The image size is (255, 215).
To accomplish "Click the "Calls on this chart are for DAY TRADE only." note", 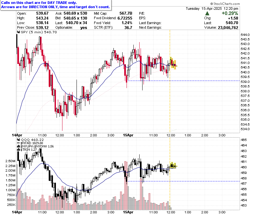I will [x=39, y=3].
